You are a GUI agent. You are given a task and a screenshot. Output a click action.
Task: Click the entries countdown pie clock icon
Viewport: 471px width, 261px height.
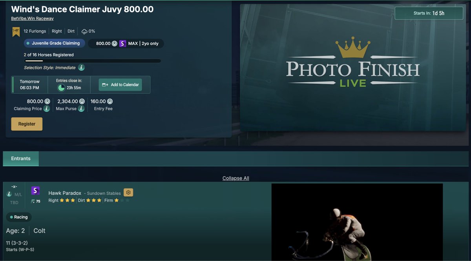pyautogui.click(x=61, y=88)
